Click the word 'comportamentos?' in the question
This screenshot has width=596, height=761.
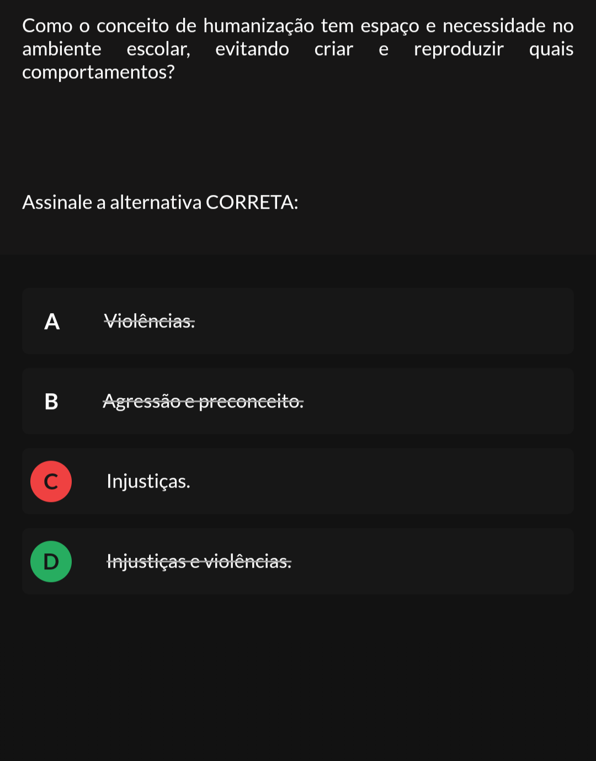click(98, 72)
